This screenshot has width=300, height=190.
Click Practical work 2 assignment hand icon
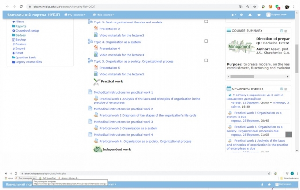click(96, 115)
